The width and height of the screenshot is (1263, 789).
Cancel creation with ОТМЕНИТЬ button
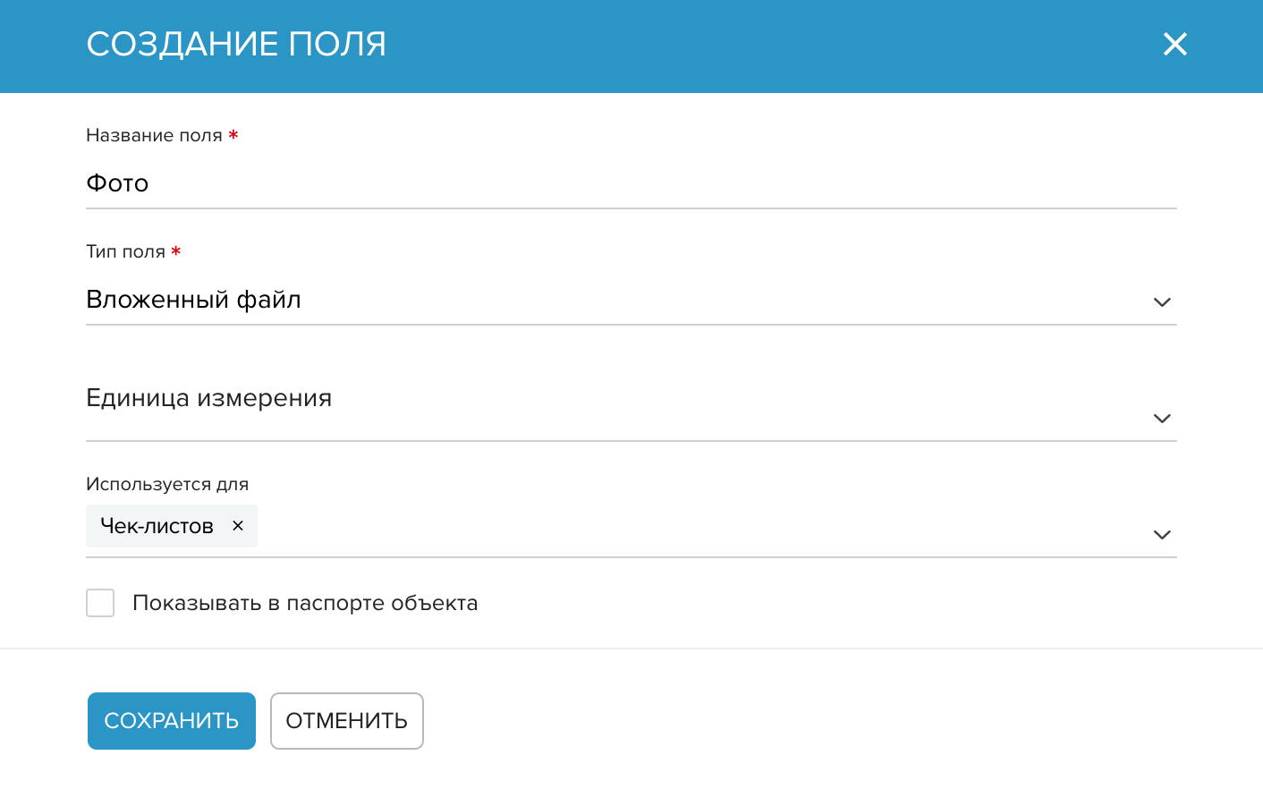pos(347,721)
